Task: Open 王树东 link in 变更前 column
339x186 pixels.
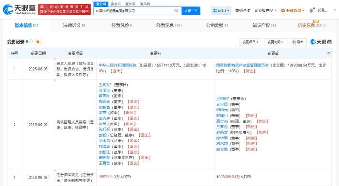Action: [105, 85]
